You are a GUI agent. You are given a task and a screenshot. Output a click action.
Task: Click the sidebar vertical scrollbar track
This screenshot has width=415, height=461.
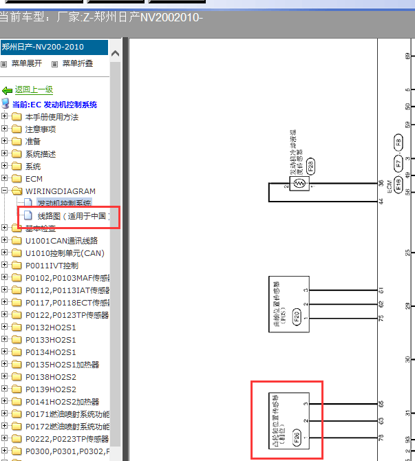(x=116, y=253)
